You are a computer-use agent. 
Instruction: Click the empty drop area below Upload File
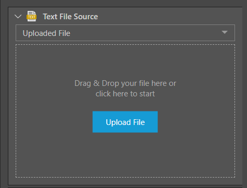coord(125,155)
